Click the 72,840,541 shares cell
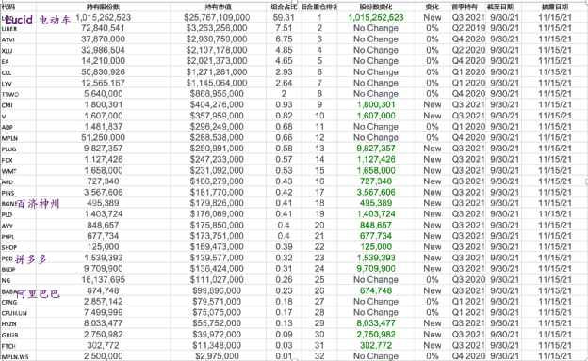Viewport: 588px width, 361px height. point(103,28)
